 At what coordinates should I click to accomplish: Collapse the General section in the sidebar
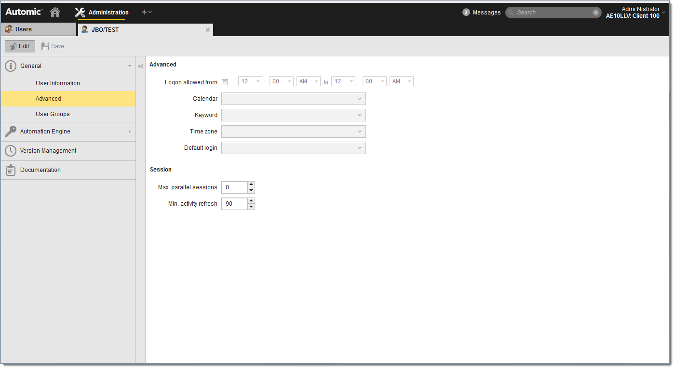(129, 66)
